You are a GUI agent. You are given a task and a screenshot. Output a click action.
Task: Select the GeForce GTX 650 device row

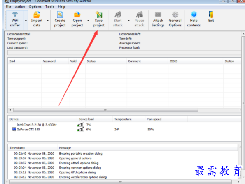click(124, 129)
